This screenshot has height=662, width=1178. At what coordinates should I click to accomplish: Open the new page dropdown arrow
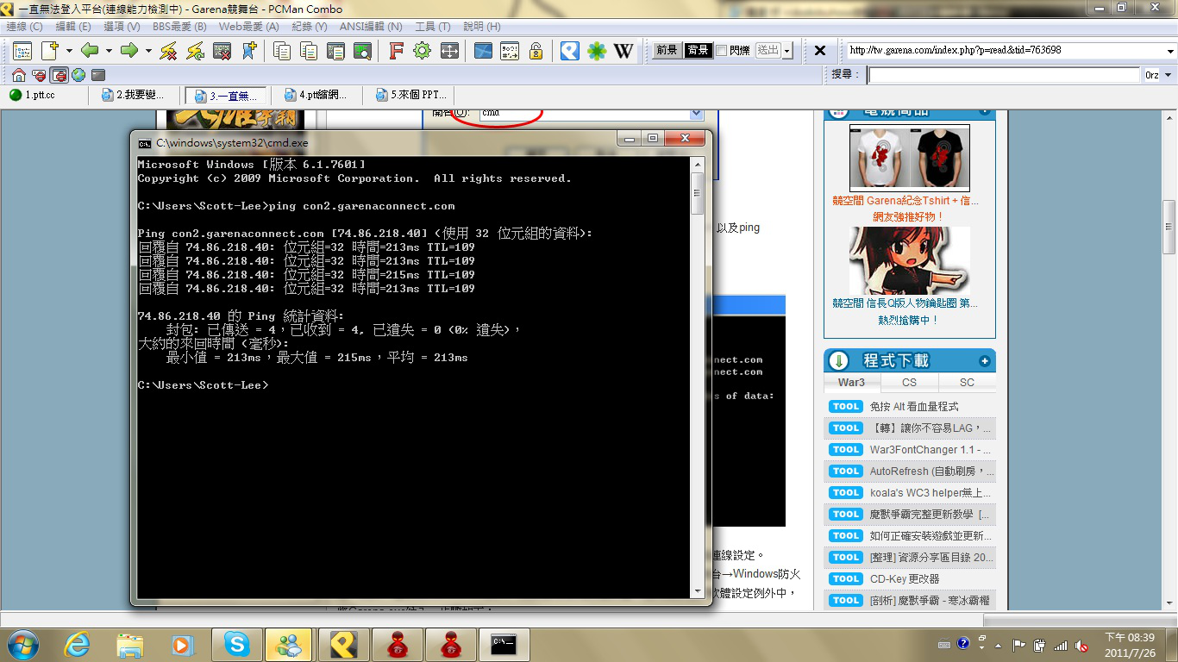[68, 51]
